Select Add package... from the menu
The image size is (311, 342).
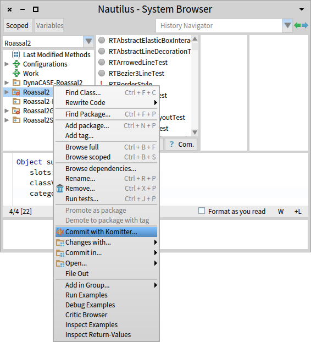click(107, 125)
